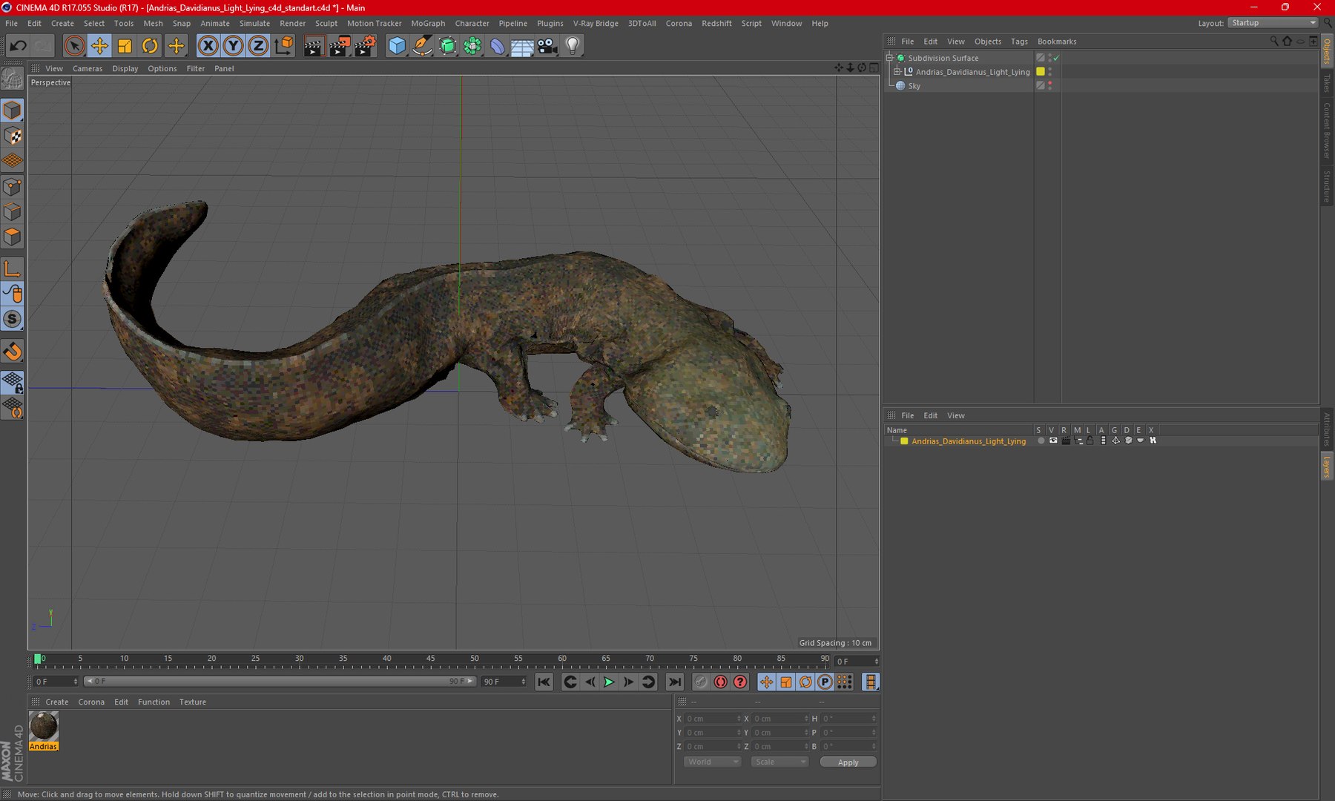Viewport: 1335px width, 801px height.
Task: Enable Axis mode in sidebar
Action: (x=13, y=269)
